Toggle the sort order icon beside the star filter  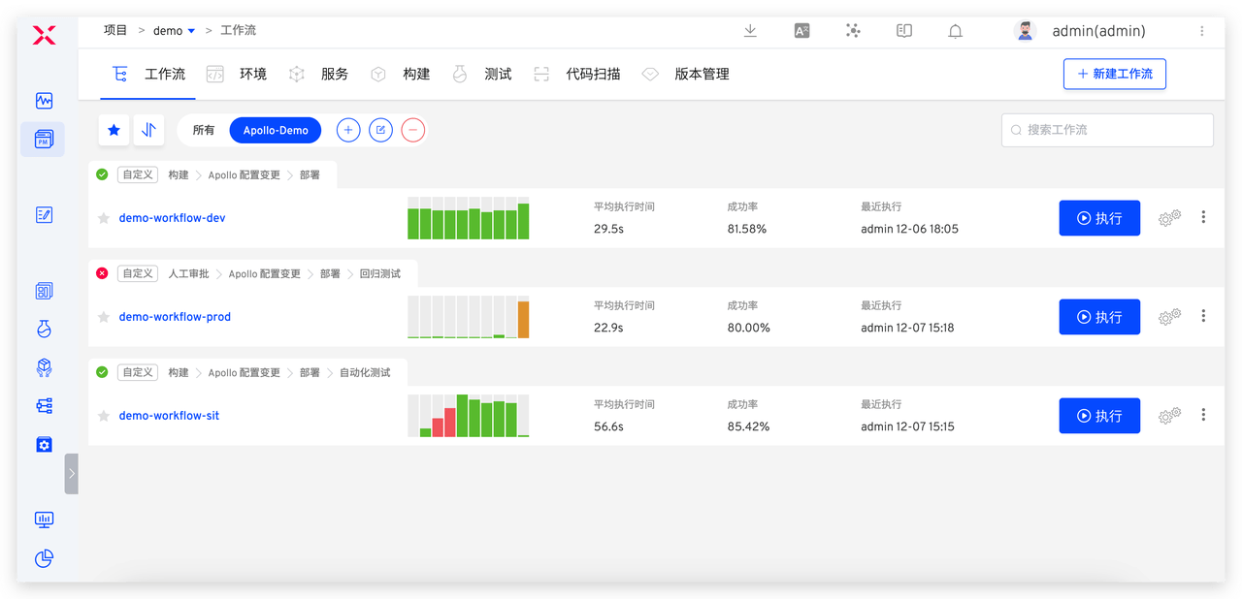tap(148, 130)
